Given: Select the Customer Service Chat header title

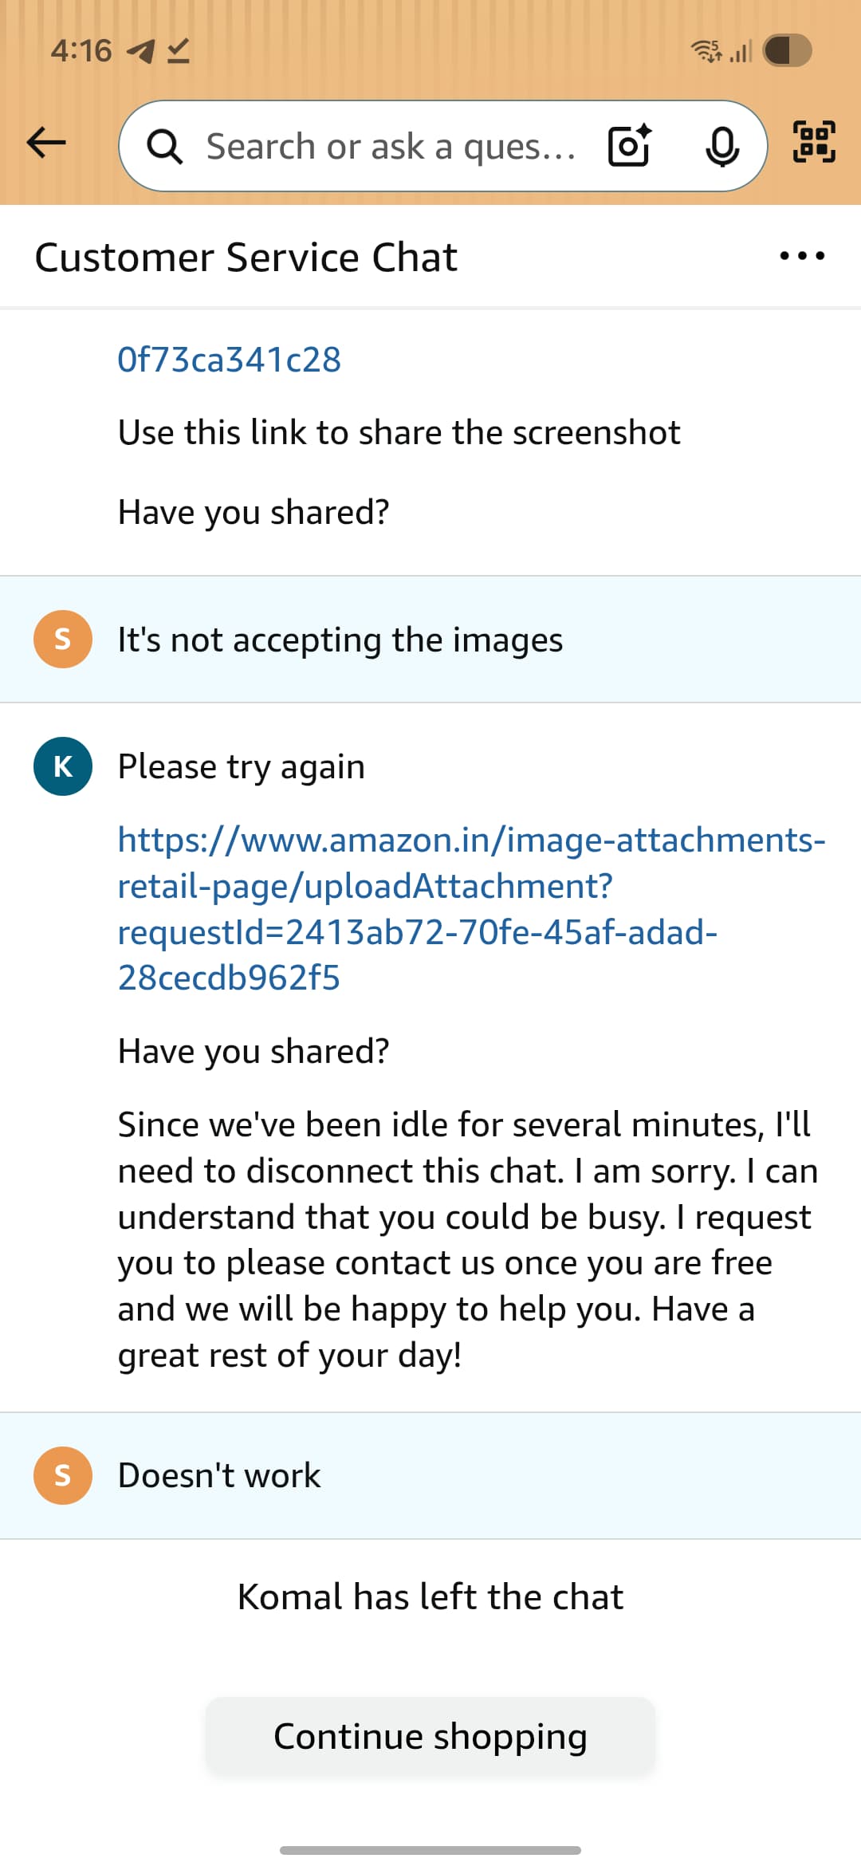Looking at the screenshot, I should 246,256.
